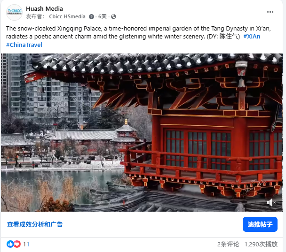Unmute the video with speaker icon

point(271,202)
